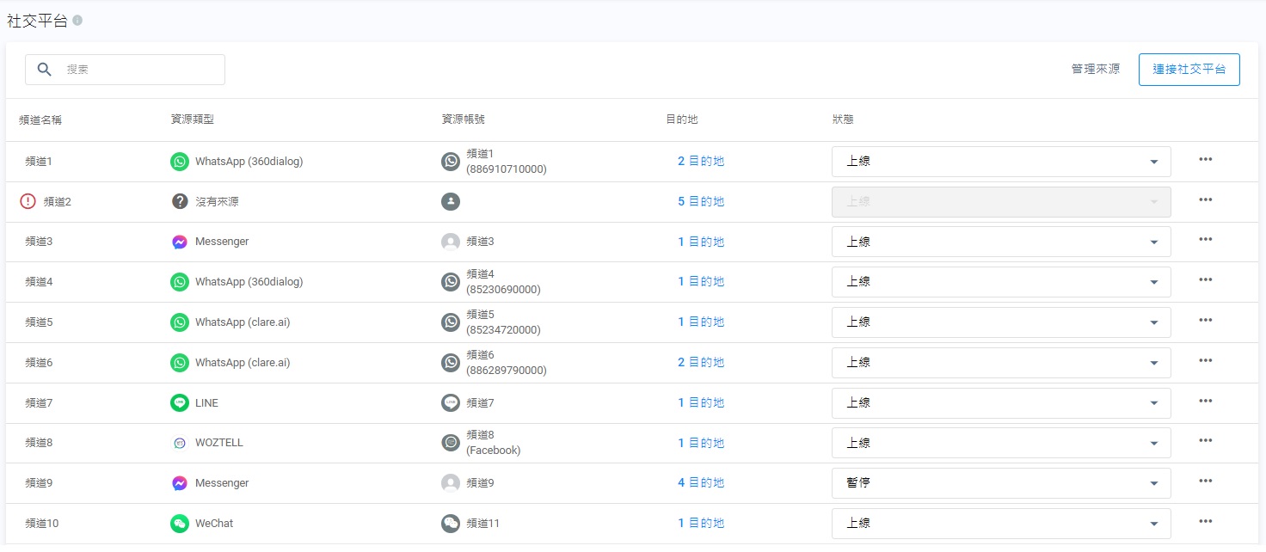The height and width of the screenshot is (552, 1266).
Task: Open the more options menu for 頻道9
Action: (x=1205, y=481)
